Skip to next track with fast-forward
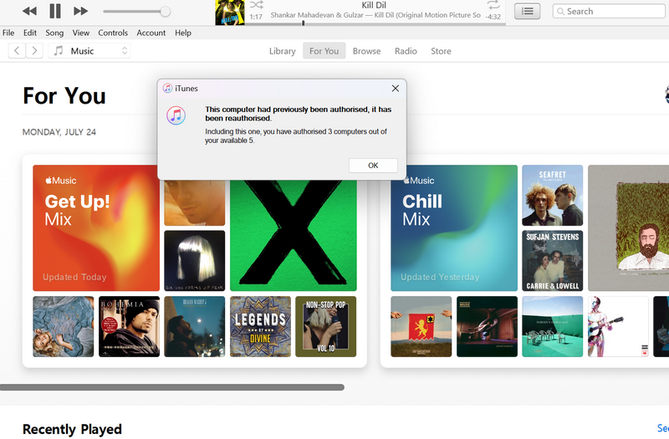This screenshot has width=669, height=439. (x=80, y=11)
